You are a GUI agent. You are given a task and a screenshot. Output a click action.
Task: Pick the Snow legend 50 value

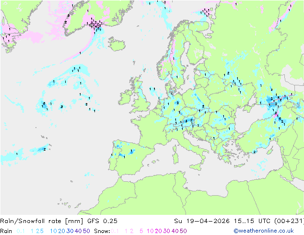(x=184, y=231)
